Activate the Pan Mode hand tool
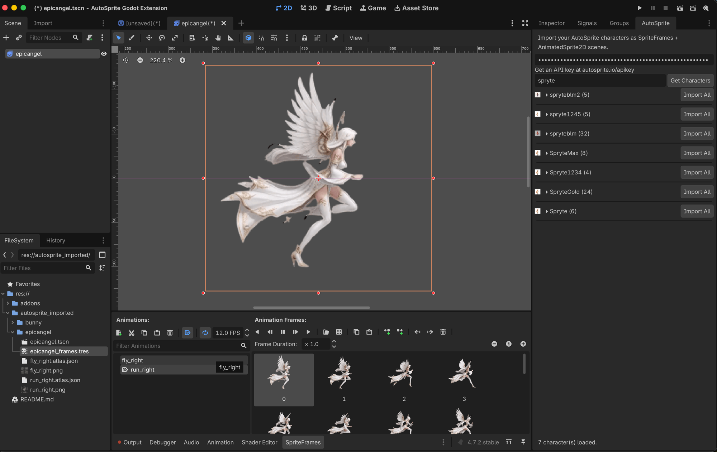Screen dimensions: 717x452 tap(218, 38)
